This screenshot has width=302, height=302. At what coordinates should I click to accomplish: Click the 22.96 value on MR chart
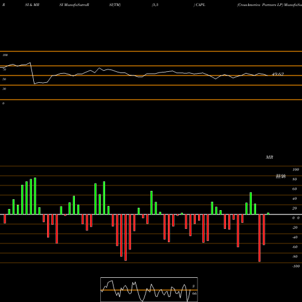(x=281, y=176)
